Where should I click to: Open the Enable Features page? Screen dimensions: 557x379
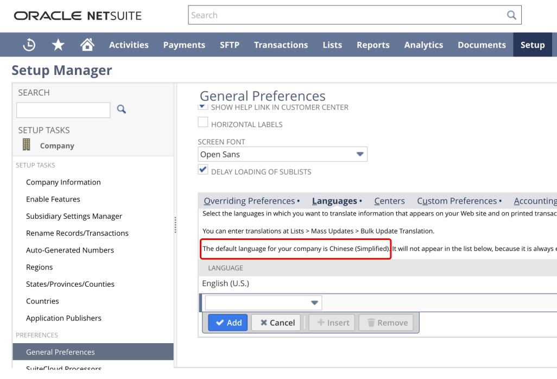[53, 199]
